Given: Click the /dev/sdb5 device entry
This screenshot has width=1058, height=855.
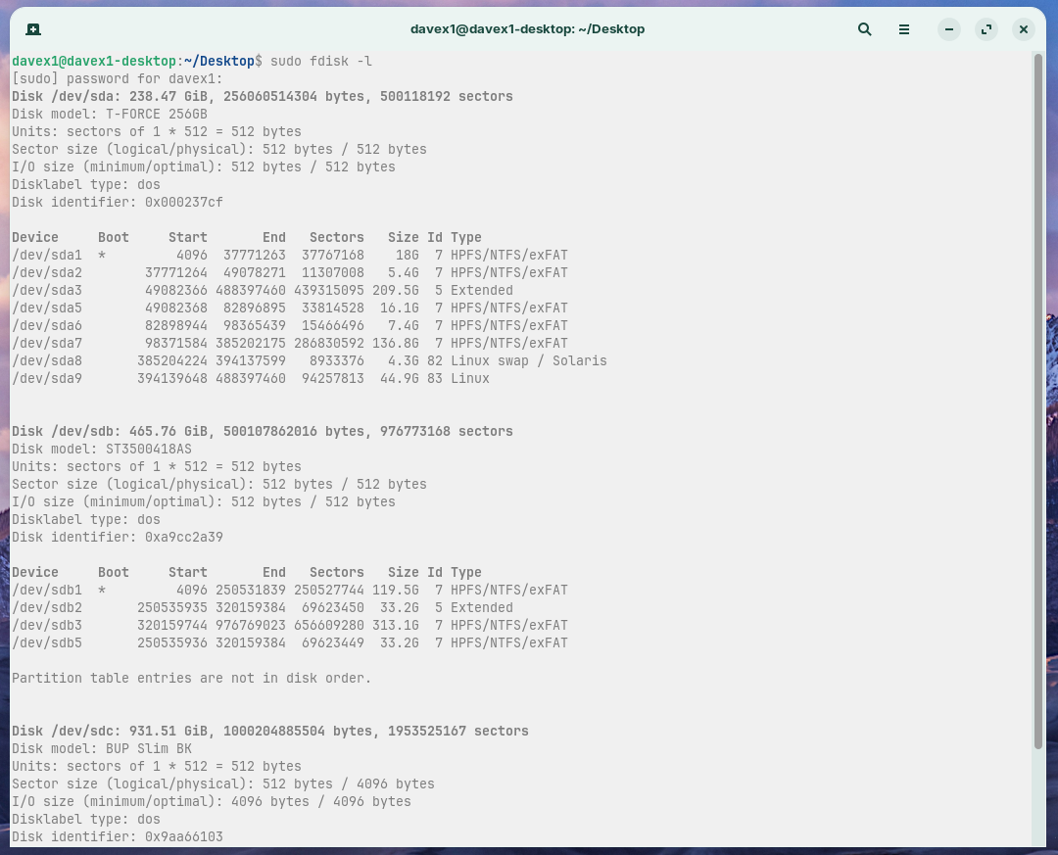Looking at the screenshot, I should [46, 642].
